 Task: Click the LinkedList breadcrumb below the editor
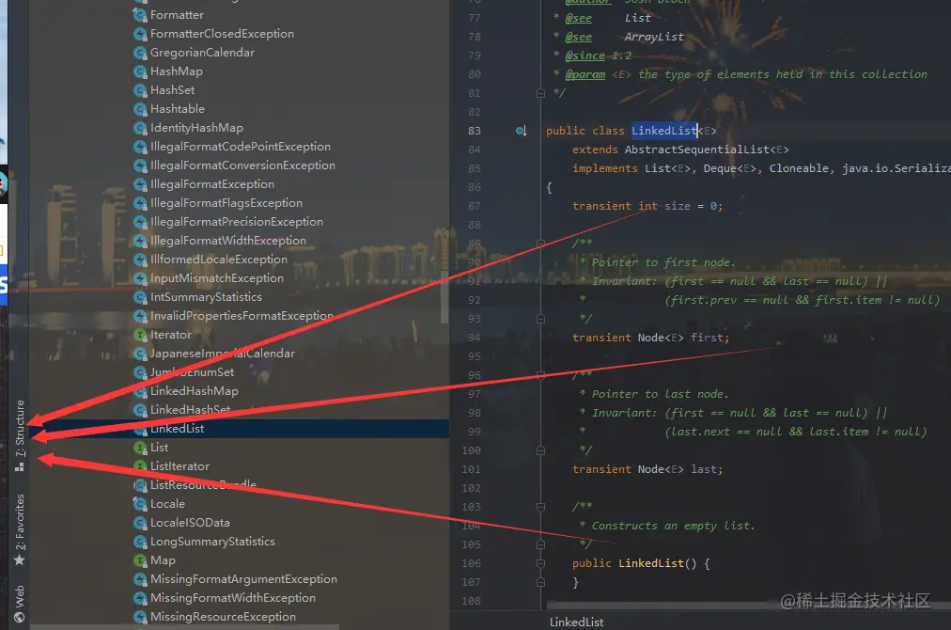pos(576,622)
